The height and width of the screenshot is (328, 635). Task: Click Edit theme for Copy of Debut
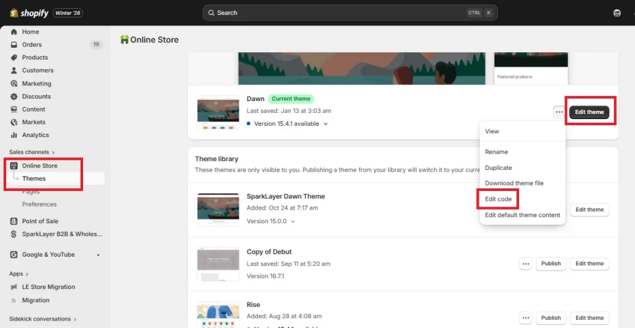590,264
